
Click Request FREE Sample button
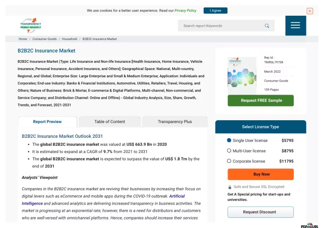260,101
